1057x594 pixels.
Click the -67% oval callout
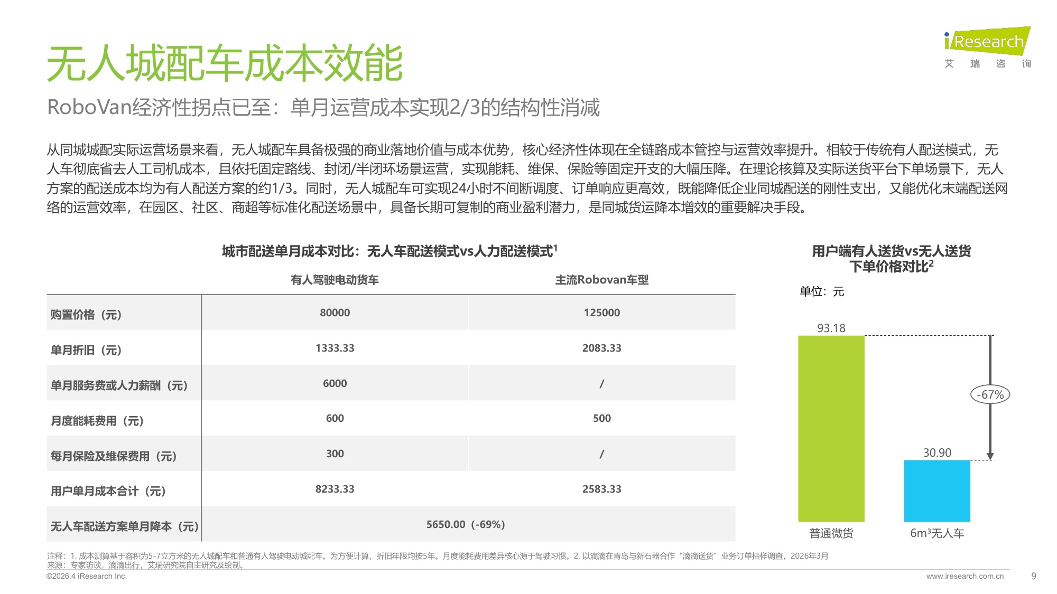(990, 394)
